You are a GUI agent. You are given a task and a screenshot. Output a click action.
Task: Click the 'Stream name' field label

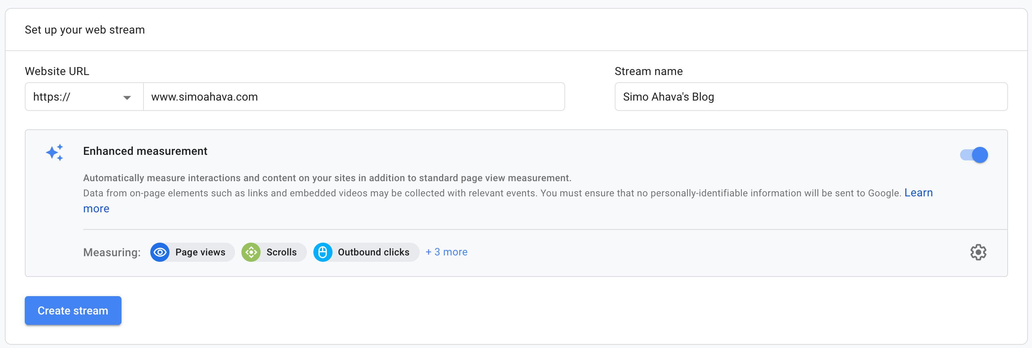648,71
